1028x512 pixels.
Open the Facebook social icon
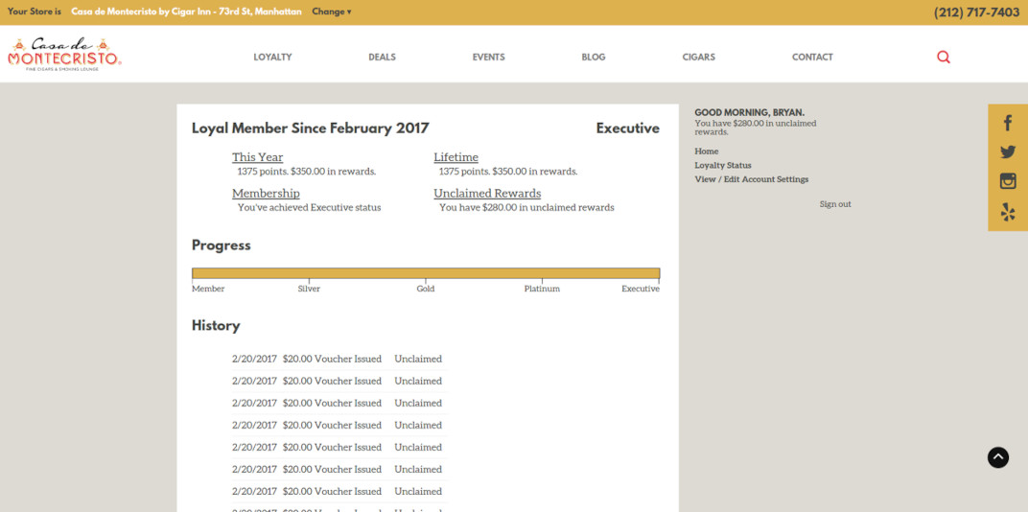click(1008, 123)
